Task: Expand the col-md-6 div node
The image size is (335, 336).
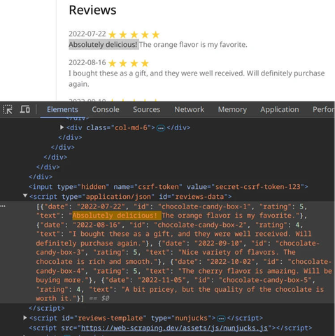Action: point(62,127)
